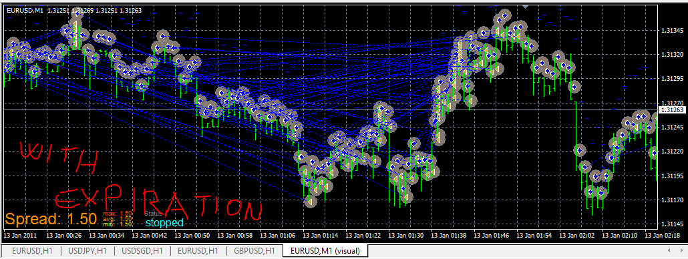The width and height of the screenshot is (688, 259).
Task: Click the '13 Jan 01:46' time label
Action: [492, 236]
